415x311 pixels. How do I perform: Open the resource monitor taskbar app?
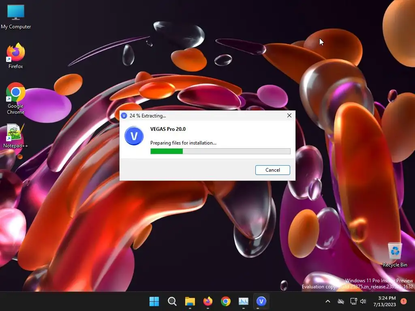click(x=244, y=301)
